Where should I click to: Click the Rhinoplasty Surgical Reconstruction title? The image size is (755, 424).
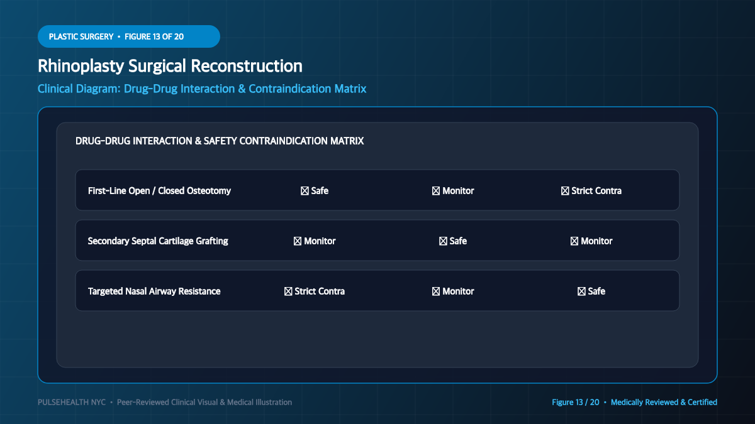coord(170,66)
